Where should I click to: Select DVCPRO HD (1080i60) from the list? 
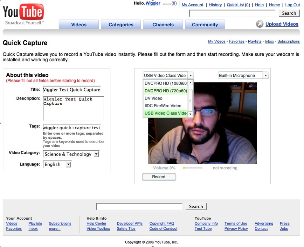166,83
